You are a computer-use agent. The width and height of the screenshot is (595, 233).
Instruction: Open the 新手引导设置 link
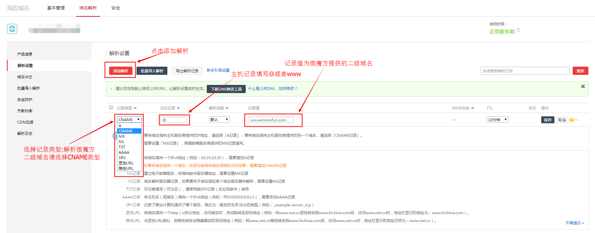(x=218, y=70)
